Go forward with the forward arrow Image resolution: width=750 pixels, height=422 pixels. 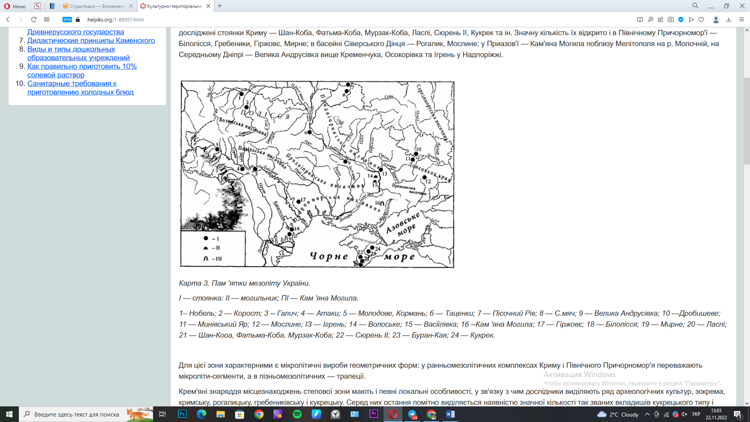21,20
